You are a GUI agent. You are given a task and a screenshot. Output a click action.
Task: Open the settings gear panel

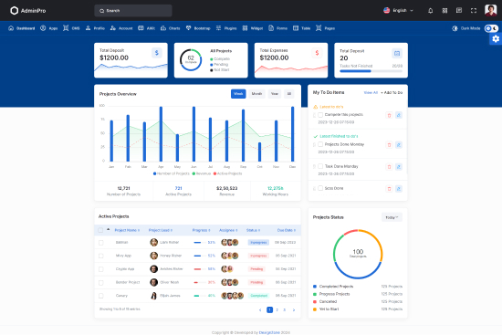click(x=496, y=38)
